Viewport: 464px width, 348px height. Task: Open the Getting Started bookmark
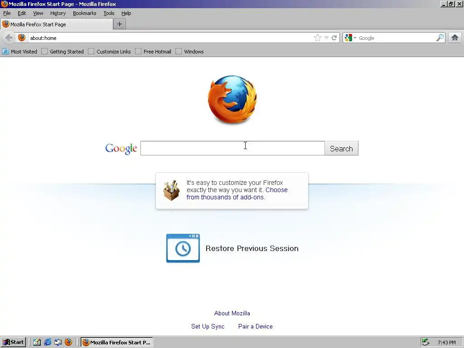coord(63,52)
